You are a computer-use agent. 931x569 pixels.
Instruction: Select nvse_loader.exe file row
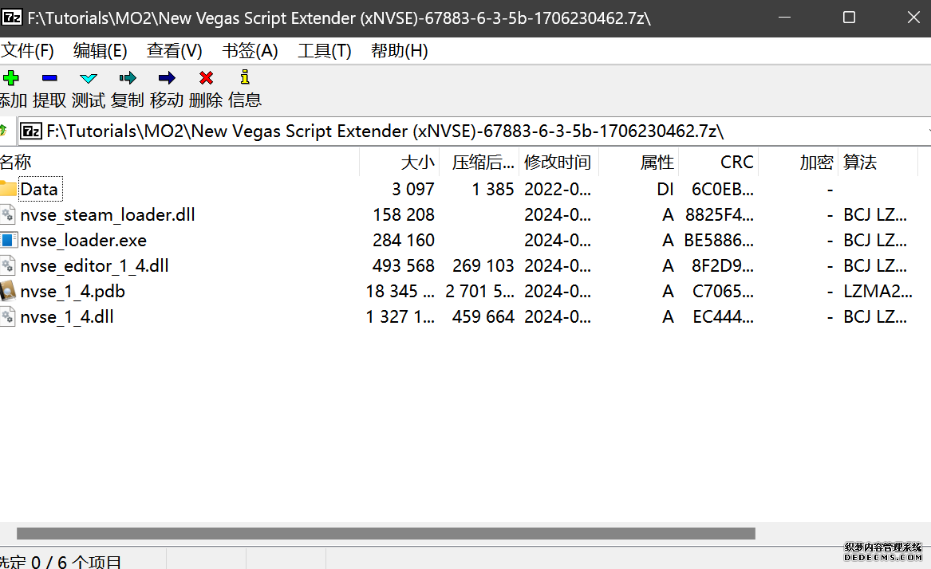click(83, 241)
